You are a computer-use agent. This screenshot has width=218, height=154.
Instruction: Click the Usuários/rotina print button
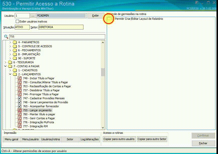[x=51, y=139]
